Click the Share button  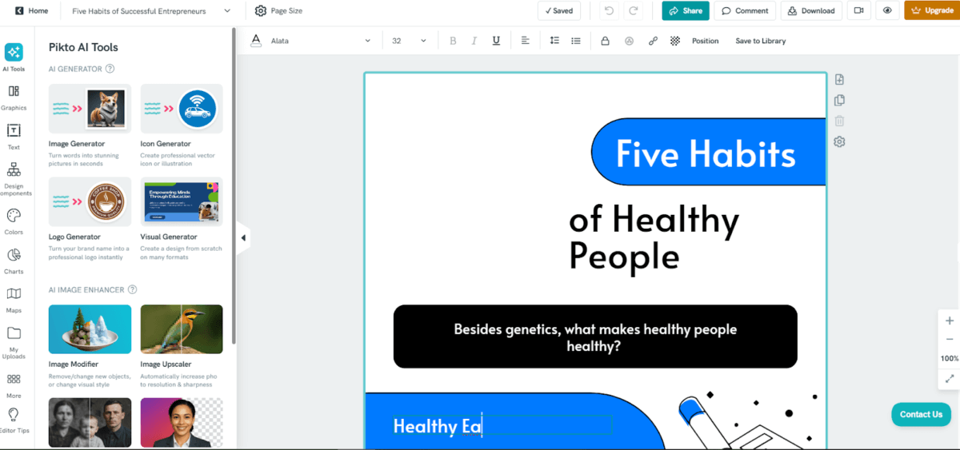pos(686,11)
